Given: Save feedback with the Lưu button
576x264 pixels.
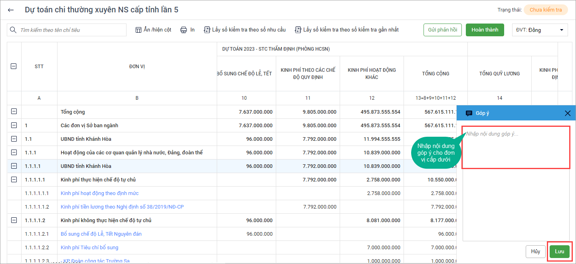Looking at the screenshot, I should (559, 252).
